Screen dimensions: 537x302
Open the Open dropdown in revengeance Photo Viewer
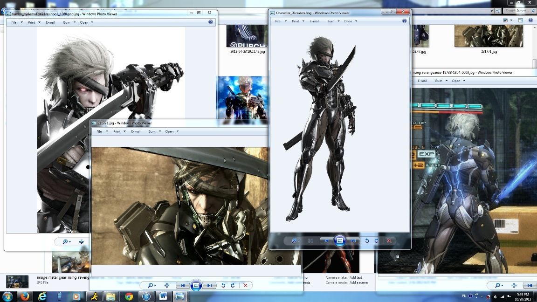coord(458,81)
